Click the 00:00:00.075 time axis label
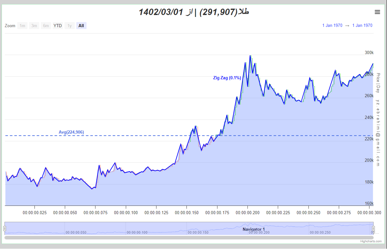This screenshot has height=249, width=387. point(95,213)
